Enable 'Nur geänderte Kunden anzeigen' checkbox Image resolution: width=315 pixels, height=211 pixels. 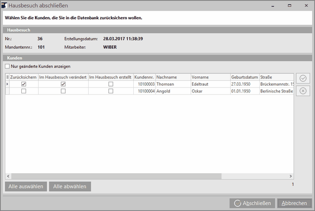tap(7, 66)
